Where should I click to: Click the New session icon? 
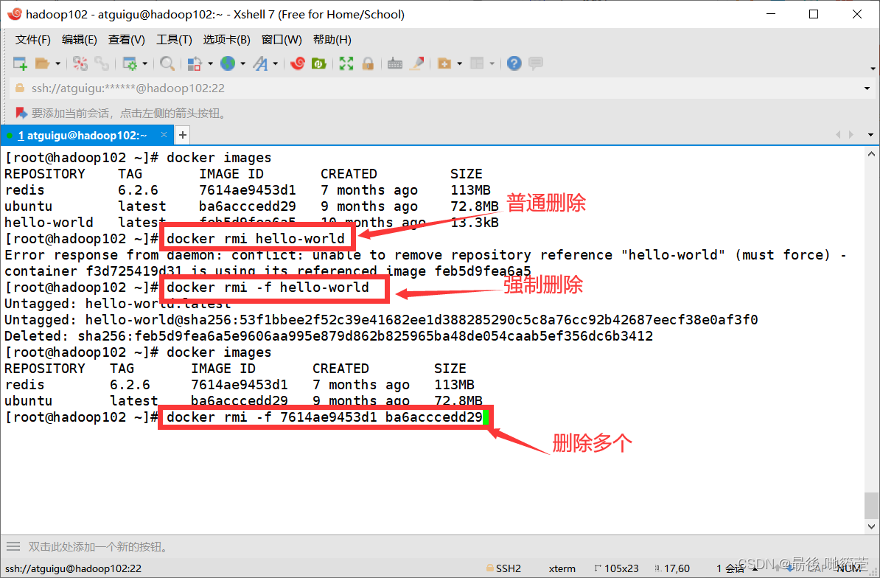click(20, 63)
